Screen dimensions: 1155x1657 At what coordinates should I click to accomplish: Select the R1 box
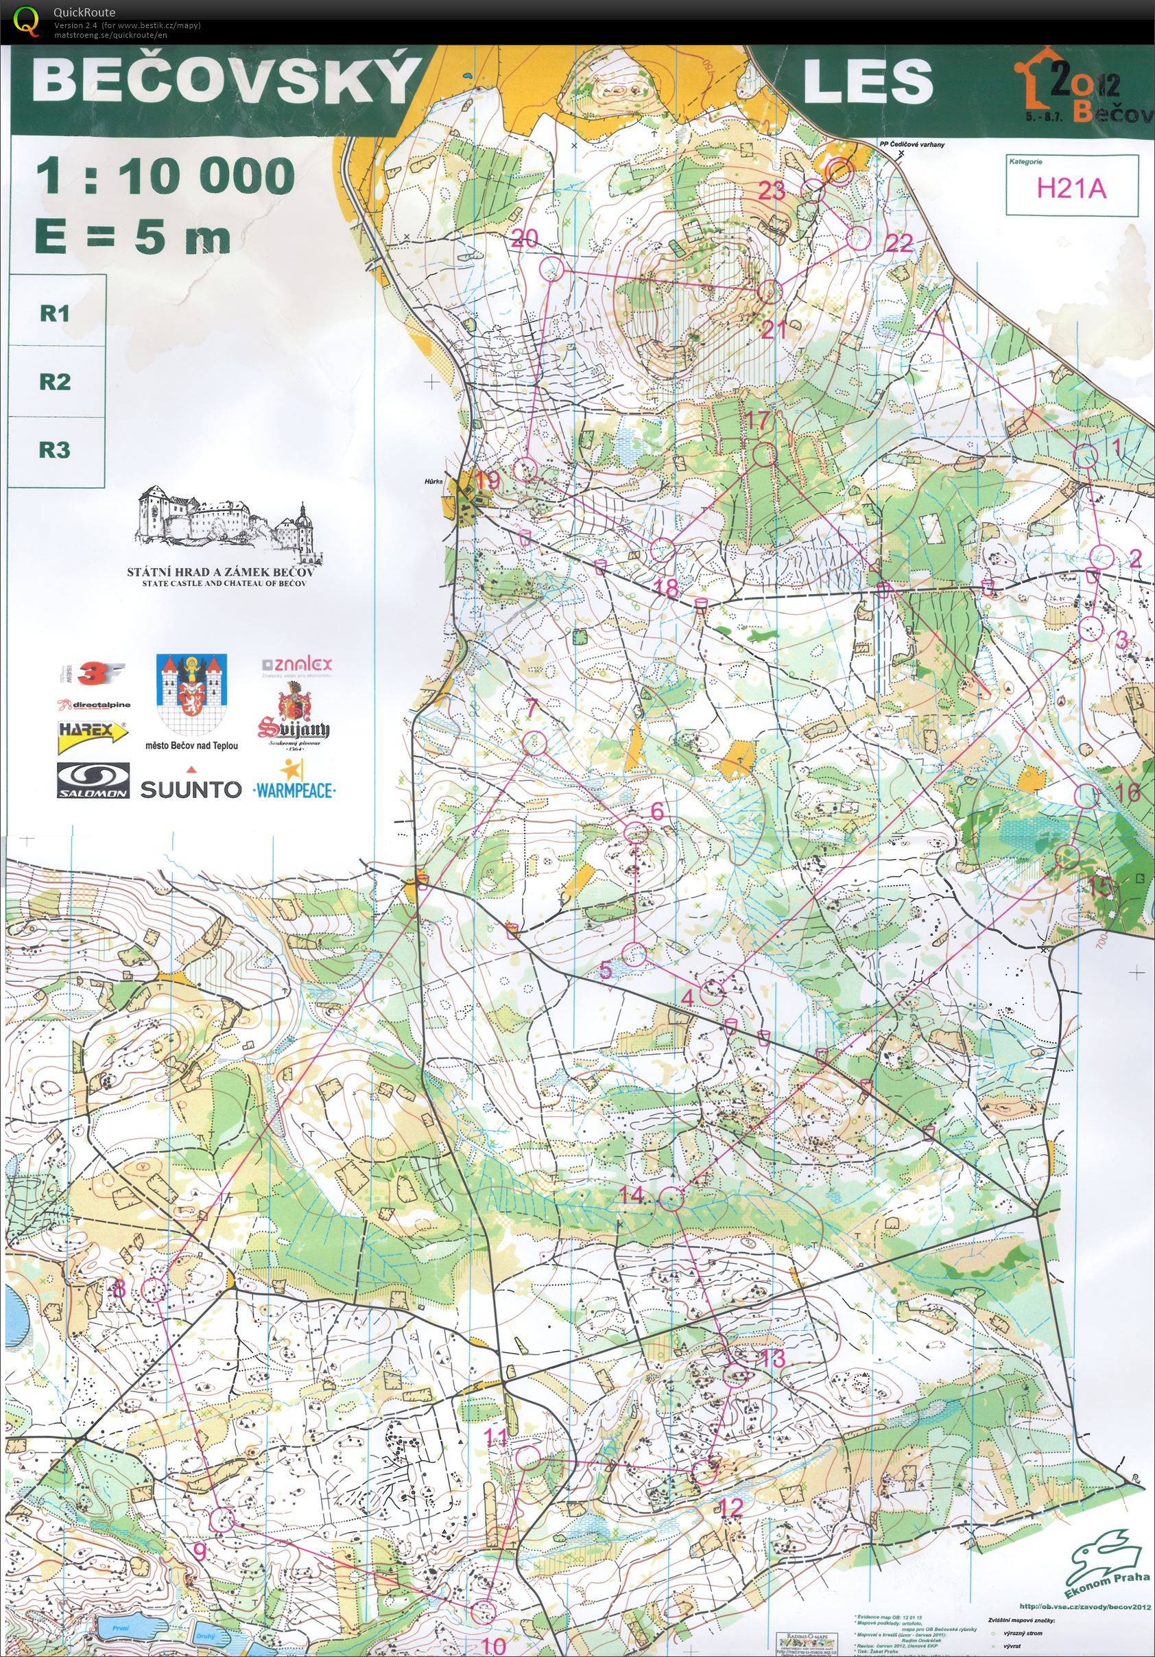[x=56, y=311]
